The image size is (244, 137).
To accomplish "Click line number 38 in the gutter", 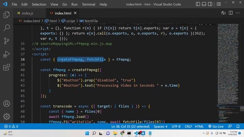I will 22,59.
